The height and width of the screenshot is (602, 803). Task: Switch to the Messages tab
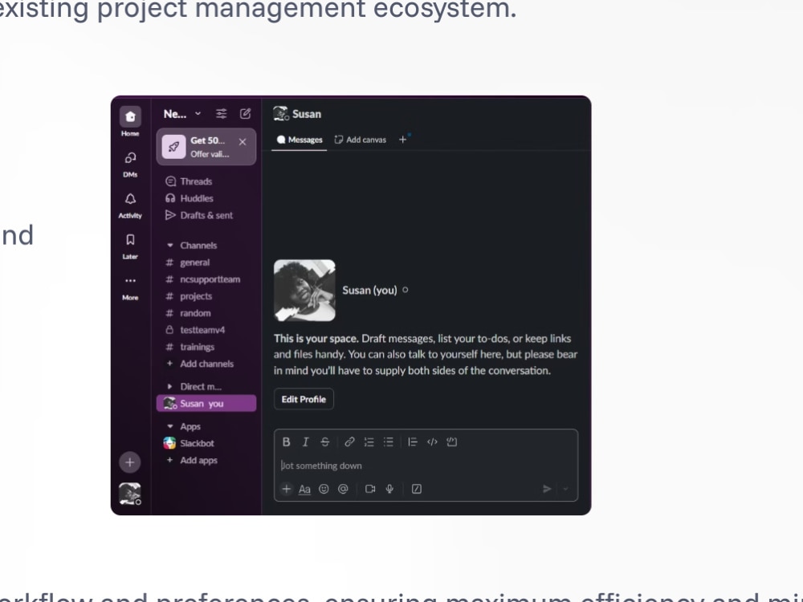pos(300,140)
